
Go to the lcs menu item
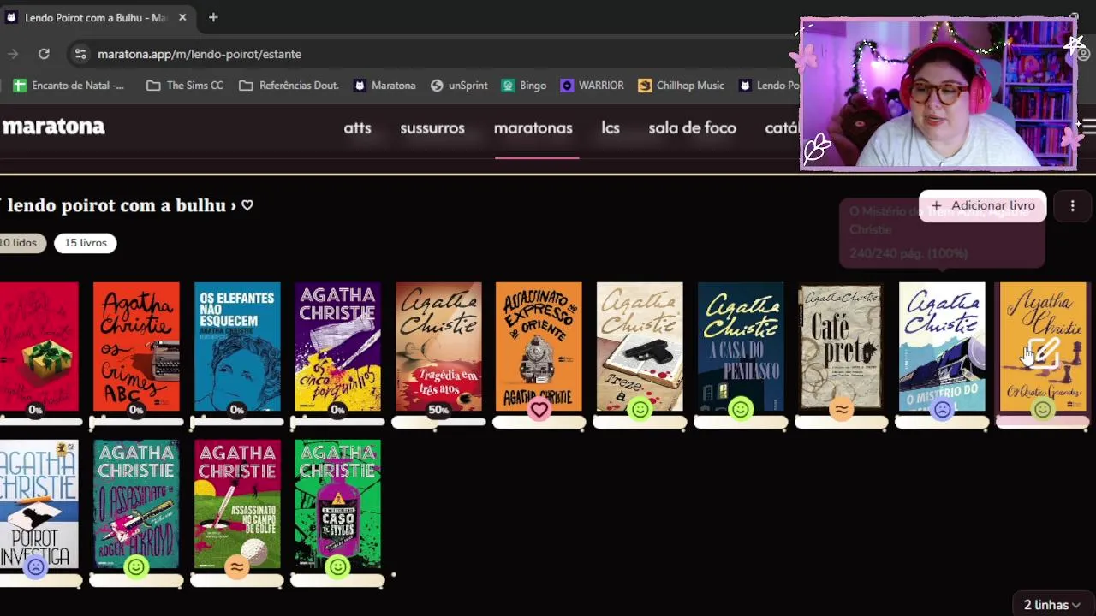[611, 128]
